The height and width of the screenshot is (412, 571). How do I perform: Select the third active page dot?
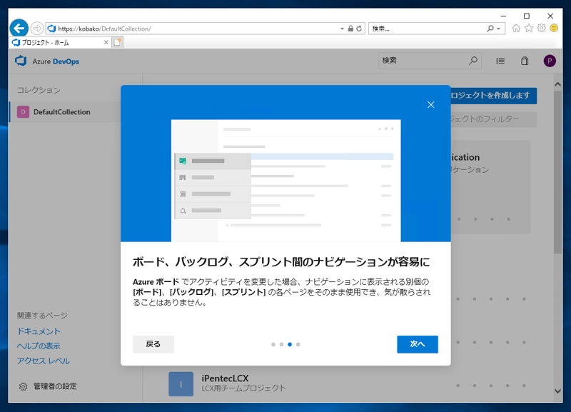[x=290, y=344]
